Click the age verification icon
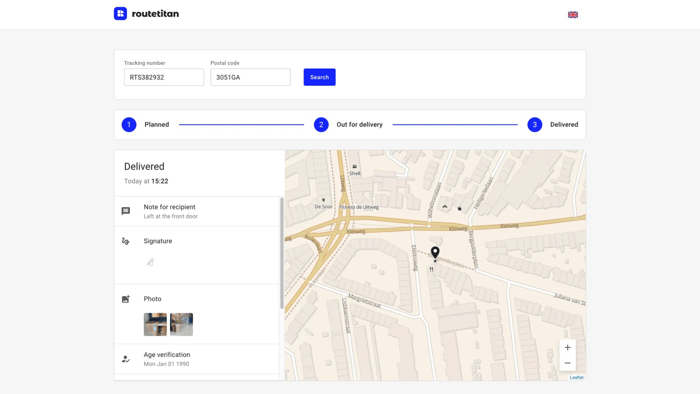Image resolution: width=700 pixels, height=394 pixels. pos(126,359)
